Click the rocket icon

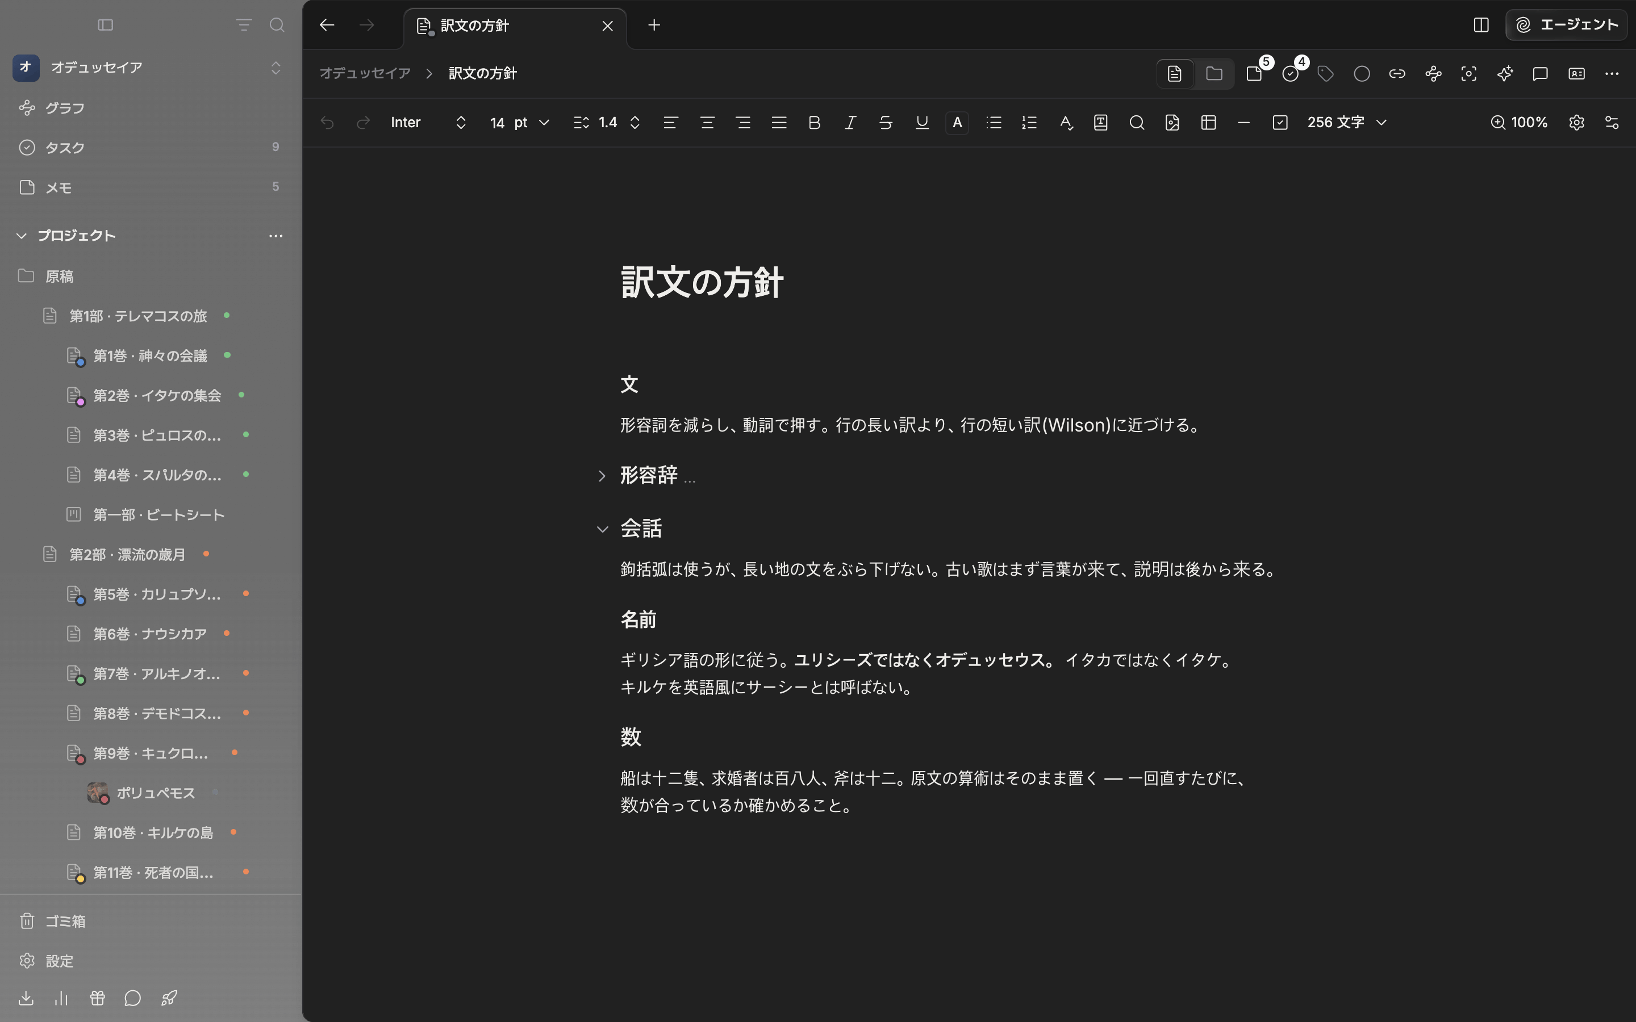169,998
